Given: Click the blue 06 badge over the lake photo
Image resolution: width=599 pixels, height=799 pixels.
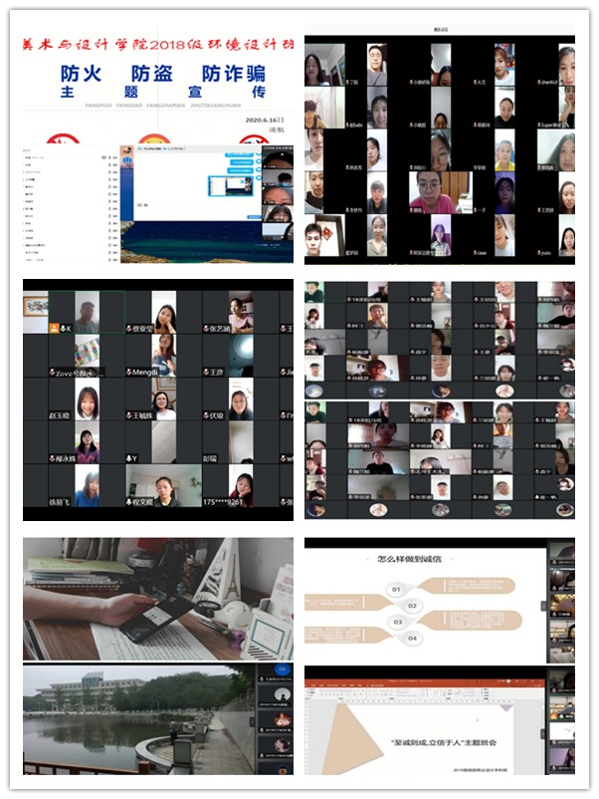Looking at the screenshot, I should pos(283,668).
